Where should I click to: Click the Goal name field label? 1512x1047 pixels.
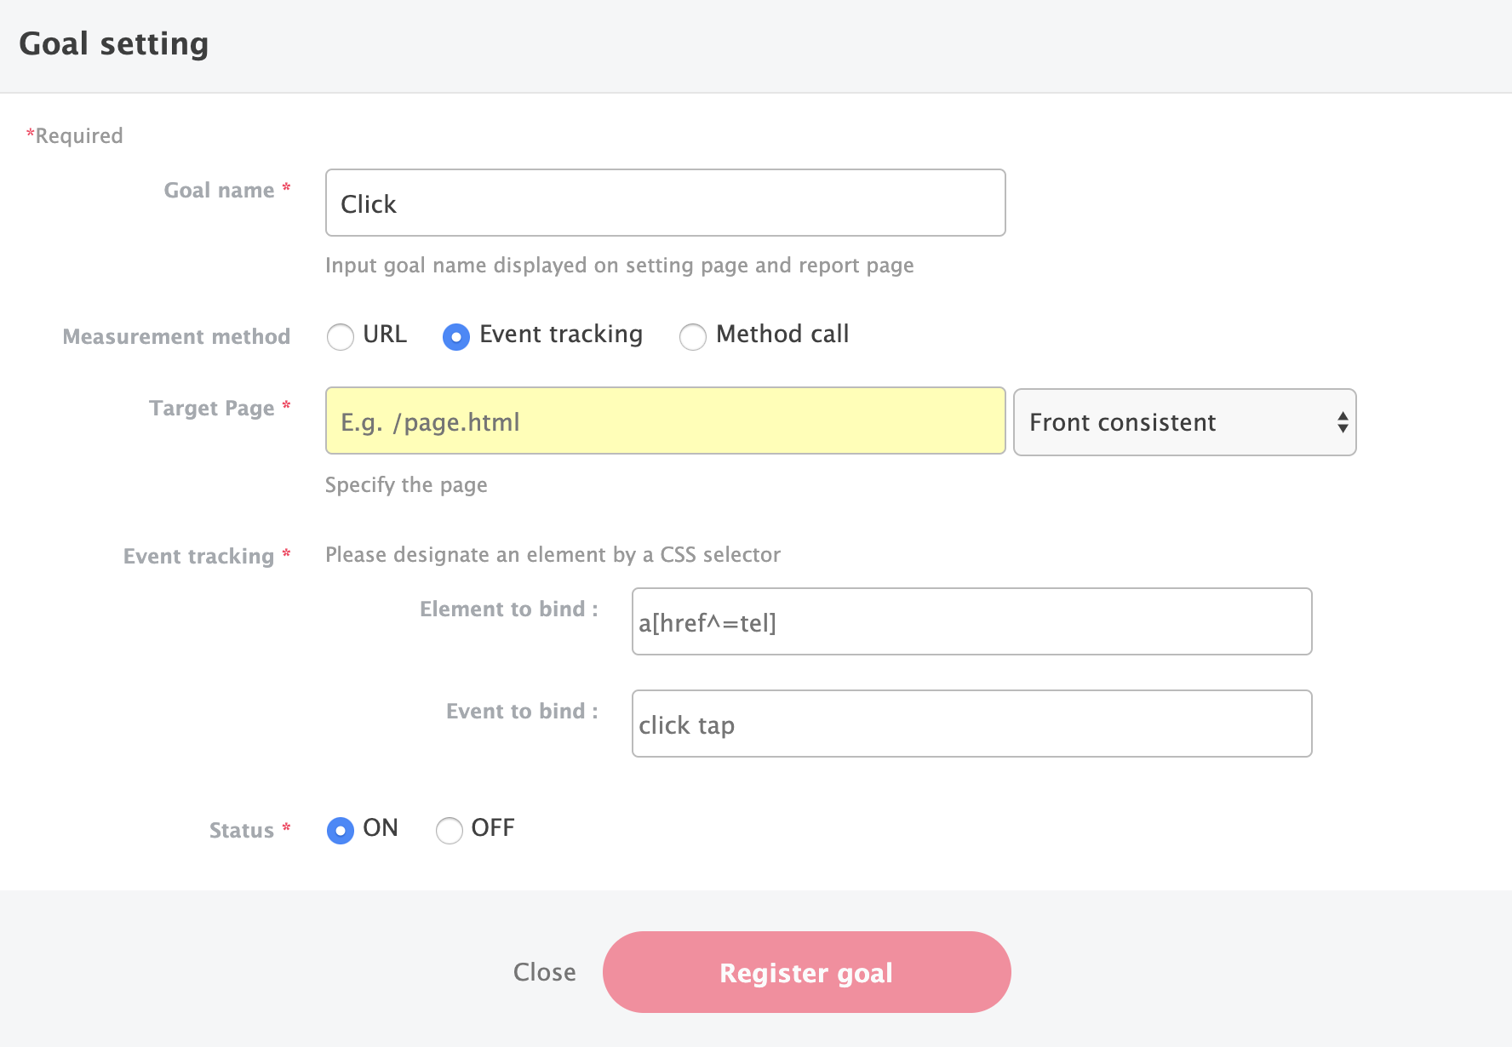[x=219, y=191]
